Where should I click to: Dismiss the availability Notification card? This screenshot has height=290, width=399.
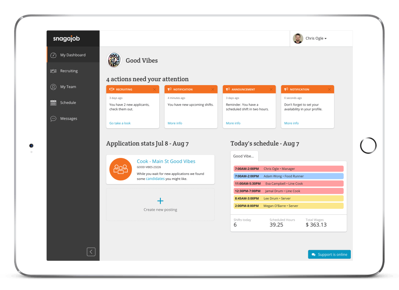pos(329,89)
